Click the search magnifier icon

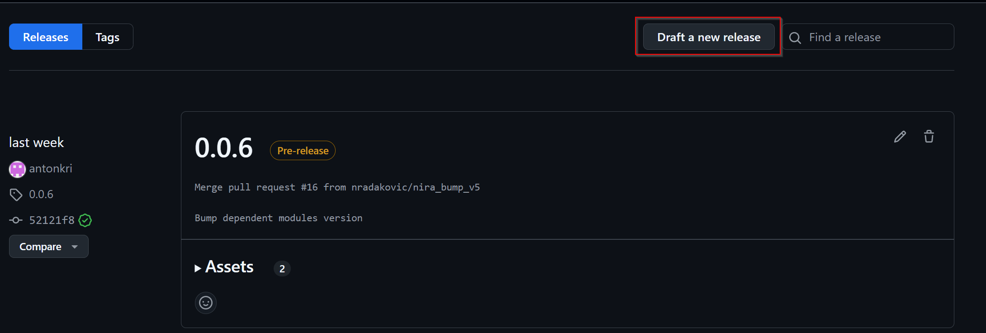tap(795, 38)
